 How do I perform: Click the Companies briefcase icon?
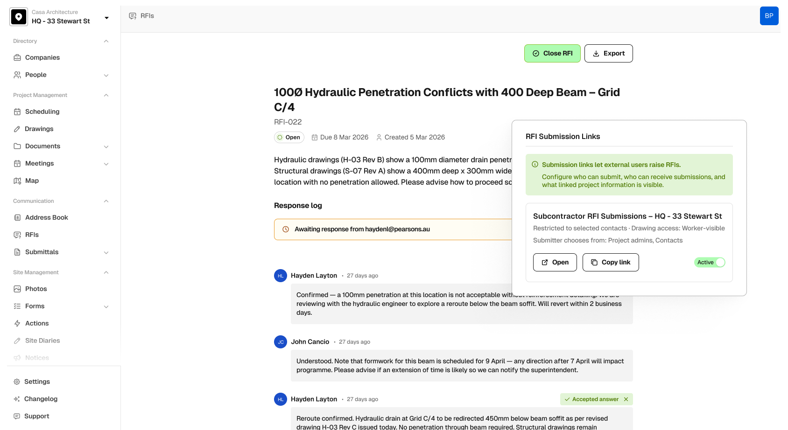[17, 57]
